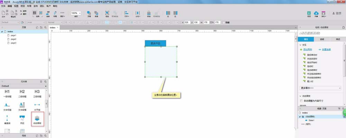Switch to the Style tab in Inspector
The image size is (346, 138).
click(338, 39)
